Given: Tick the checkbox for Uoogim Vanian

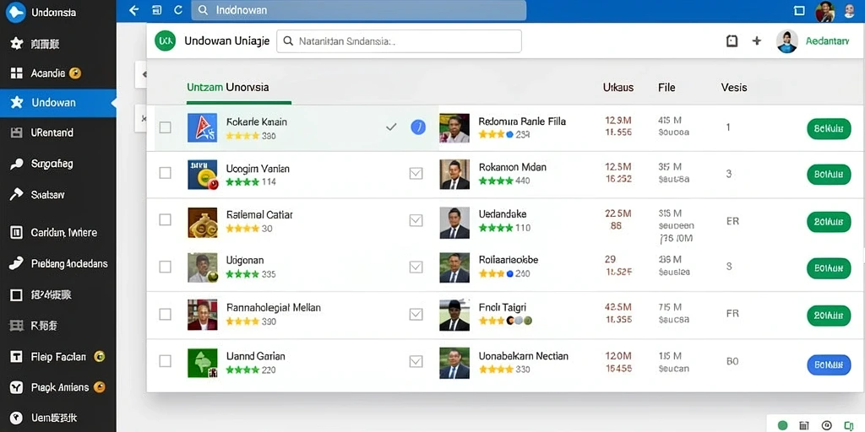Looking at the screenshot, I should pos(165,173).
